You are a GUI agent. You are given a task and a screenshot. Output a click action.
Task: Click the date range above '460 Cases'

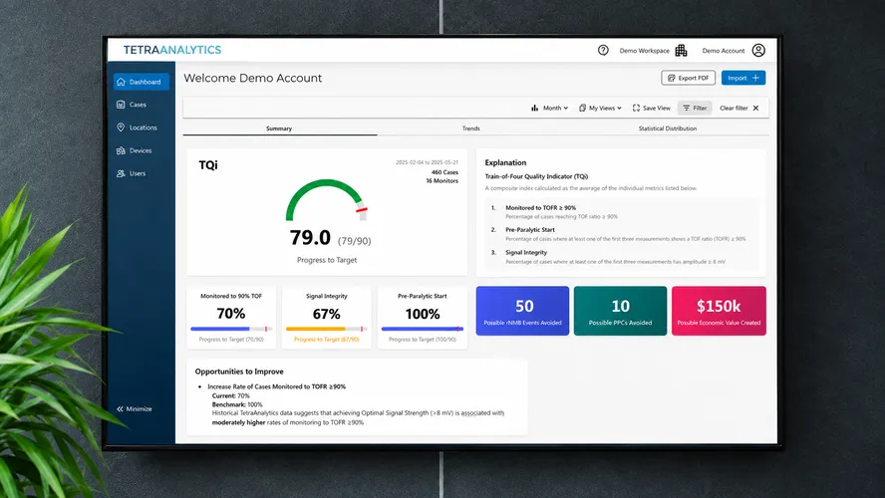(x=427, y=162)
